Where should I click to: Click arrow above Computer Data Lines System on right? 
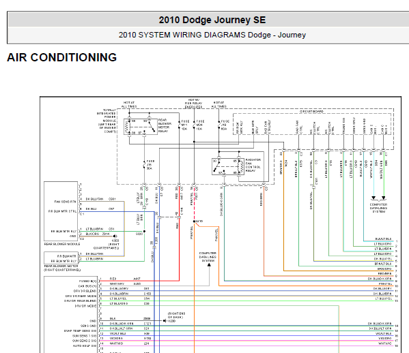(378, 198)
